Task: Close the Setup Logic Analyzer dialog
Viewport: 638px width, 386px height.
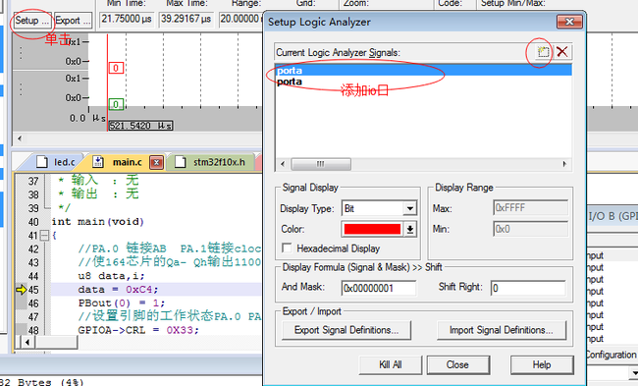Action: tap(569, 22)
